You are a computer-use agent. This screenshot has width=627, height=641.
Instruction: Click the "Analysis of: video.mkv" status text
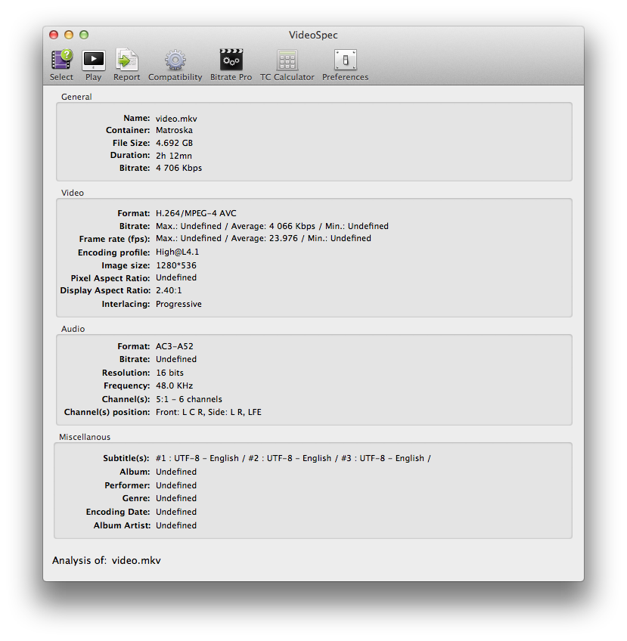[x=107, y=561]
